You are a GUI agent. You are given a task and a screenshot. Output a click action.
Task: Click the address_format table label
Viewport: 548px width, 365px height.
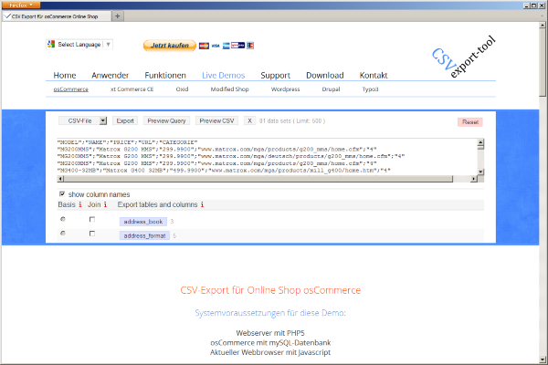(144, 235)
